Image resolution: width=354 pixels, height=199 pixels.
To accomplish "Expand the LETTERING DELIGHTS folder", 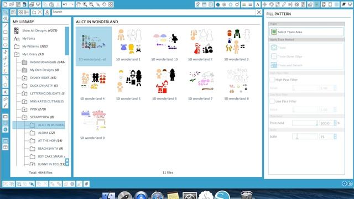I will click(x=24, y=93).
